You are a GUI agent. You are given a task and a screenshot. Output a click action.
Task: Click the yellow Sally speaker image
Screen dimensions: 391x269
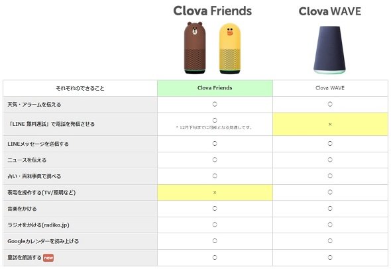[230, 48]
